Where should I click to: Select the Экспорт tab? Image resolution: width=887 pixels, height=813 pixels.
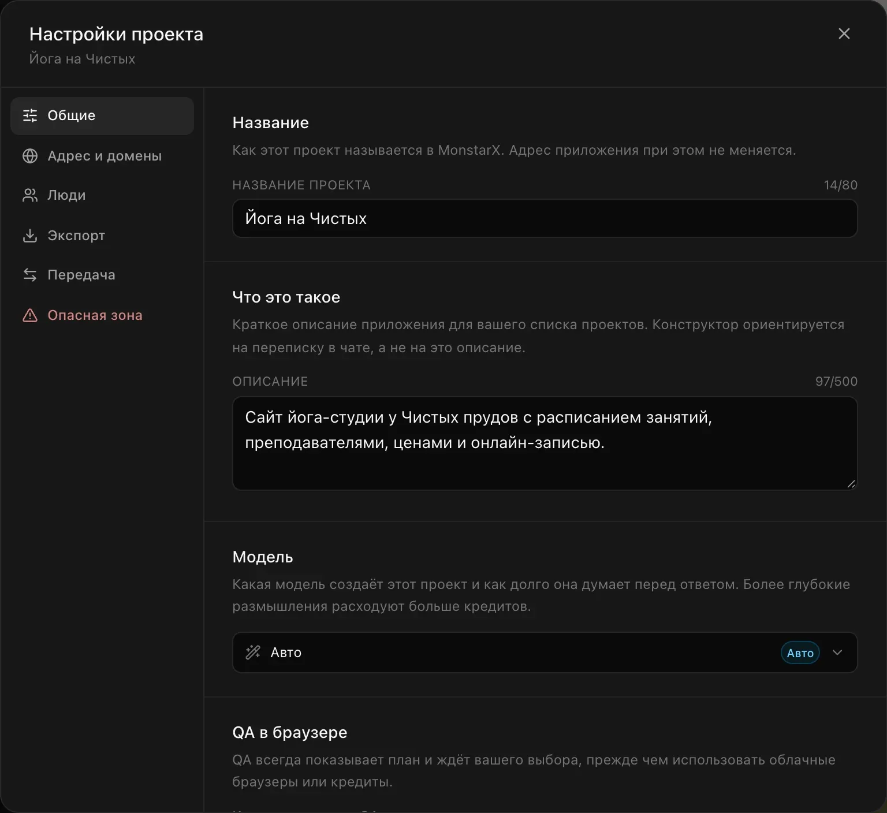(x=102, y=236)
